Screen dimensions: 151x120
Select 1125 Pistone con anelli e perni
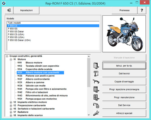pyautogui.click(x=36, y=76)
